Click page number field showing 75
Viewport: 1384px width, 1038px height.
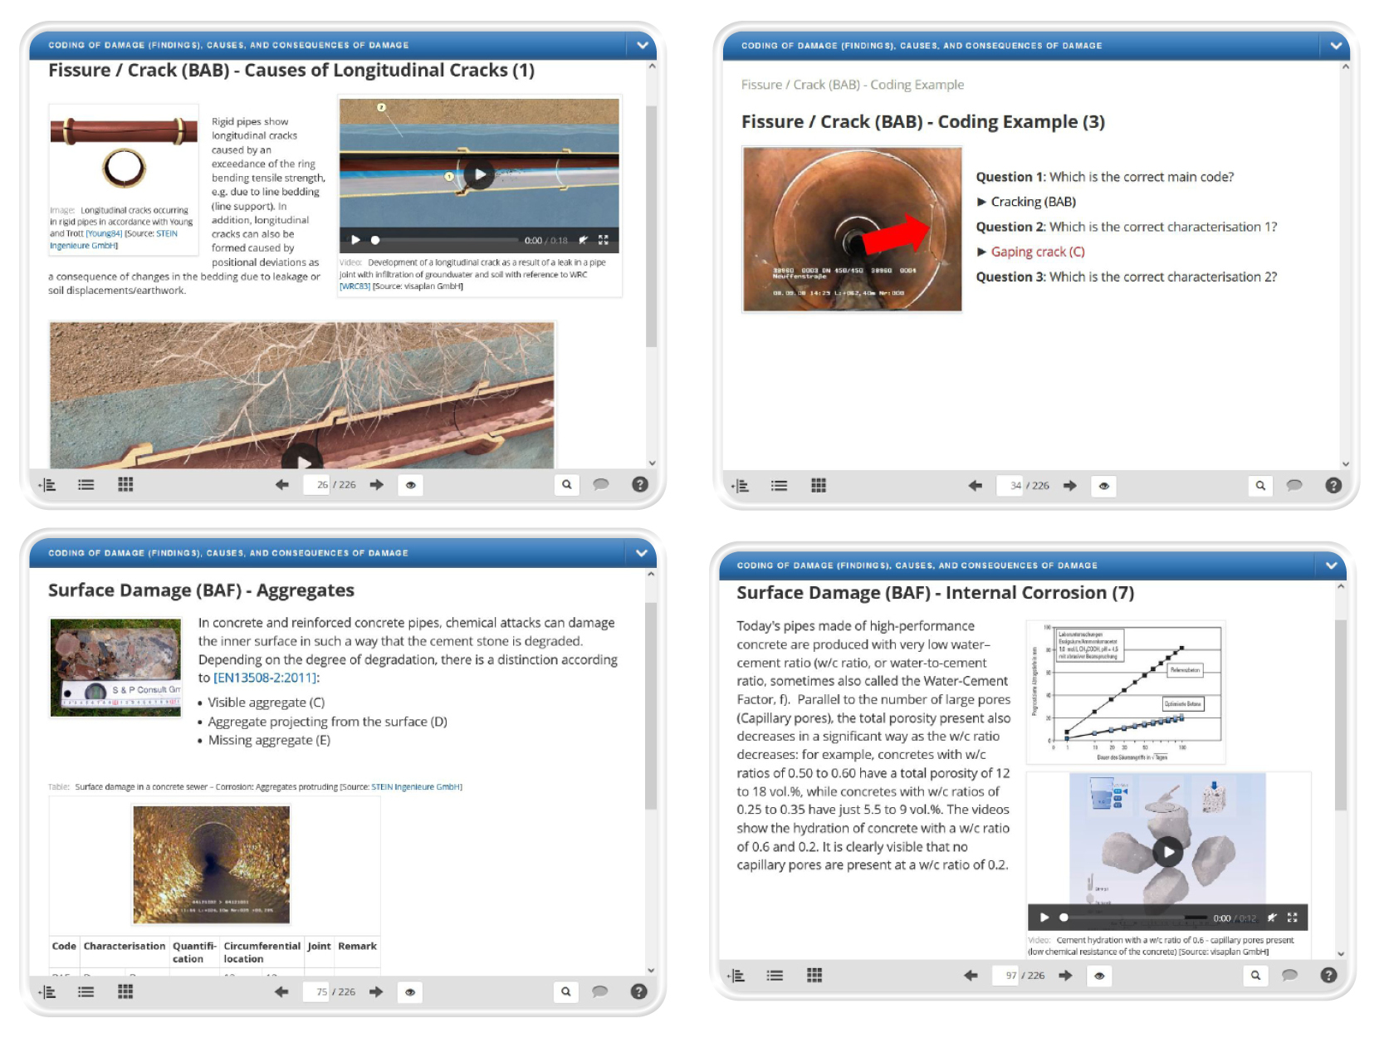pyautogui.click(x=321, y=991)
